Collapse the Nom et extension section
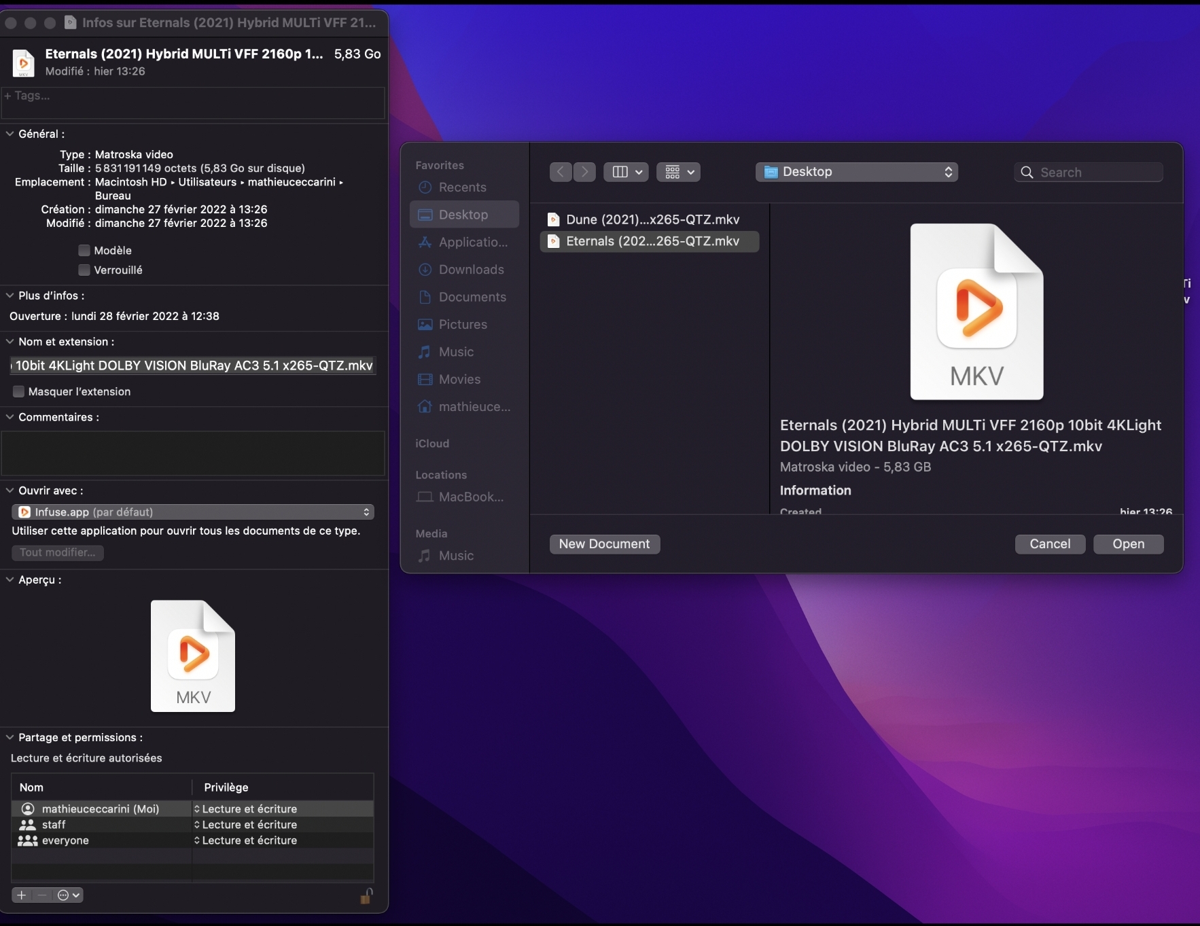 10,342
